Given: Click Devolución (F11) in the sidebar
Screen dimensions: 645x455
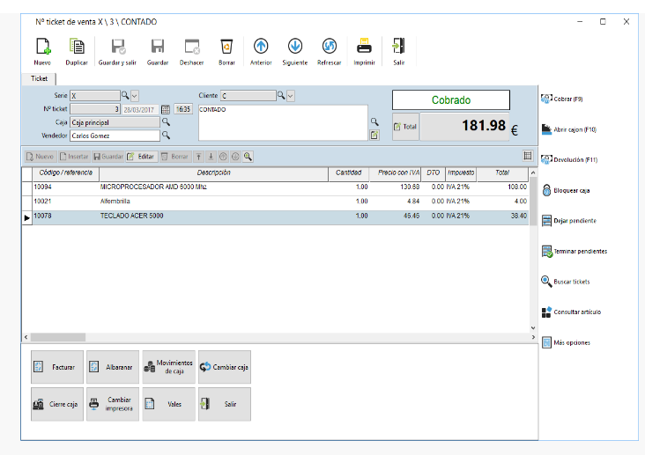Looking at the screenshot, I should coord(569,160).
